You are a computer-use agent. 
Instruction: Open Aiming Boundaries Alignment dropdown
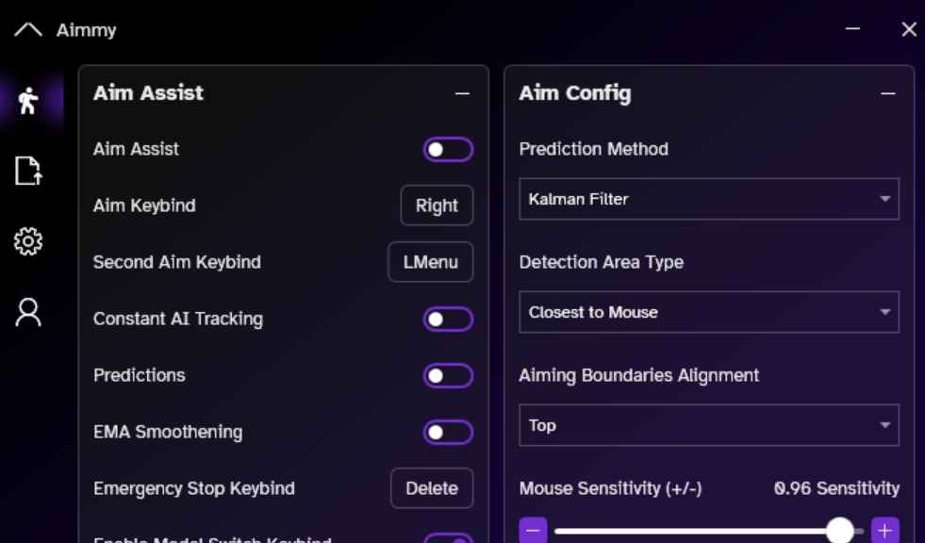pos(708,425)
